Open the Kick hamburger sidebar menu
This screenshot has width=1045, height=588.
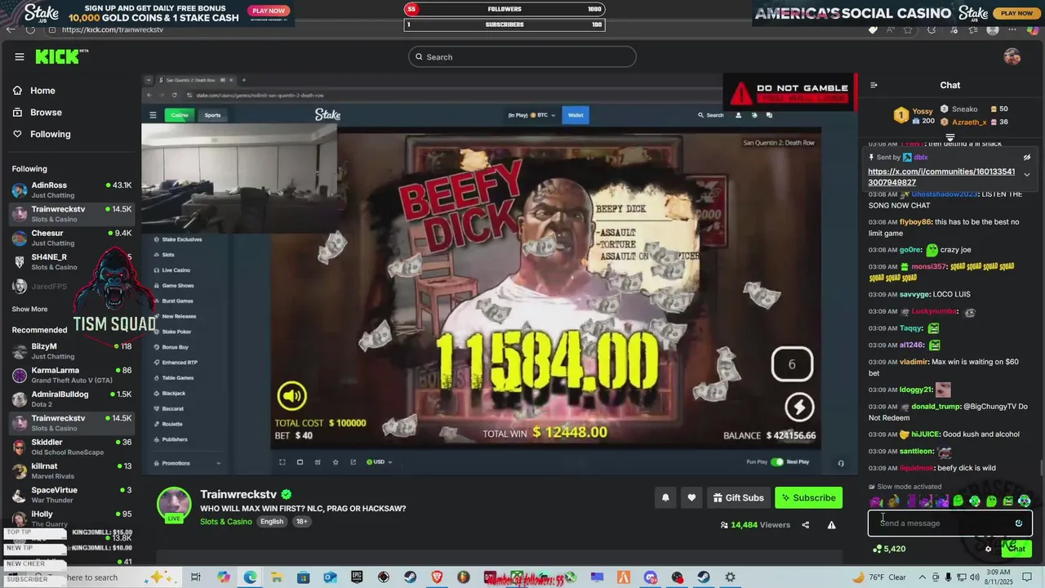(x=20, y=56)
